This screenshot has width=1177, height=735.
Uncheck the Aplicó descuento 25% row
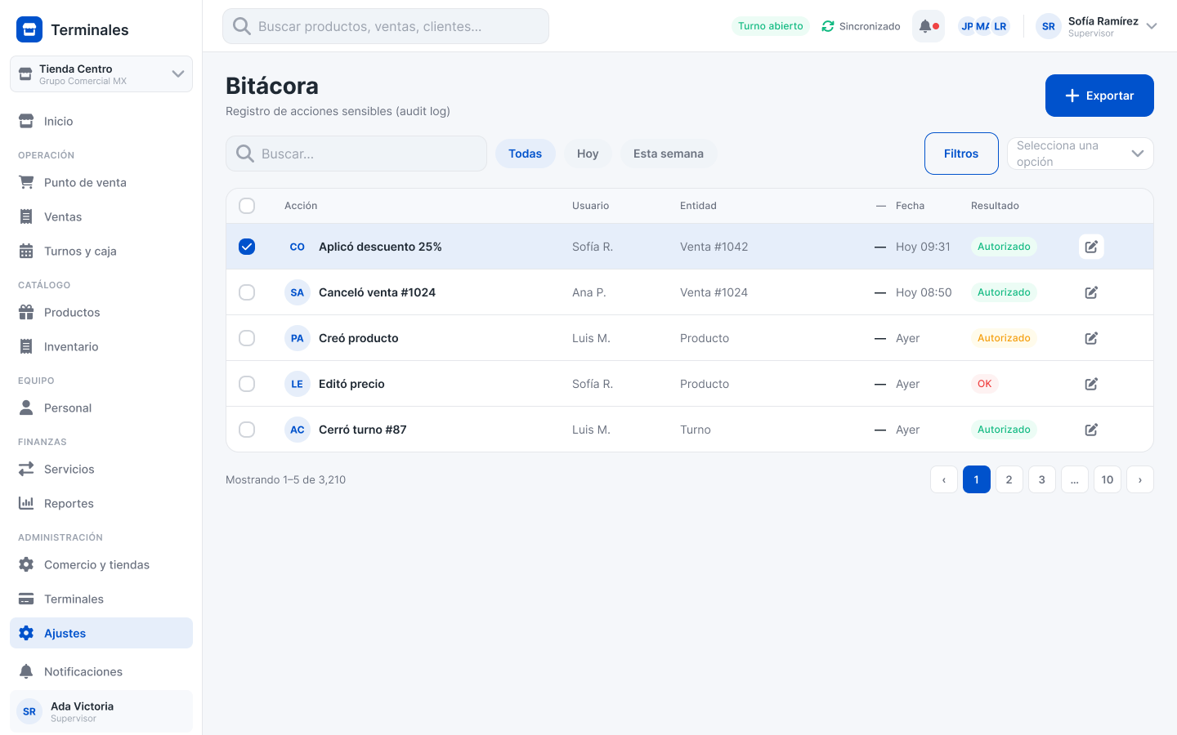point(247,247)
